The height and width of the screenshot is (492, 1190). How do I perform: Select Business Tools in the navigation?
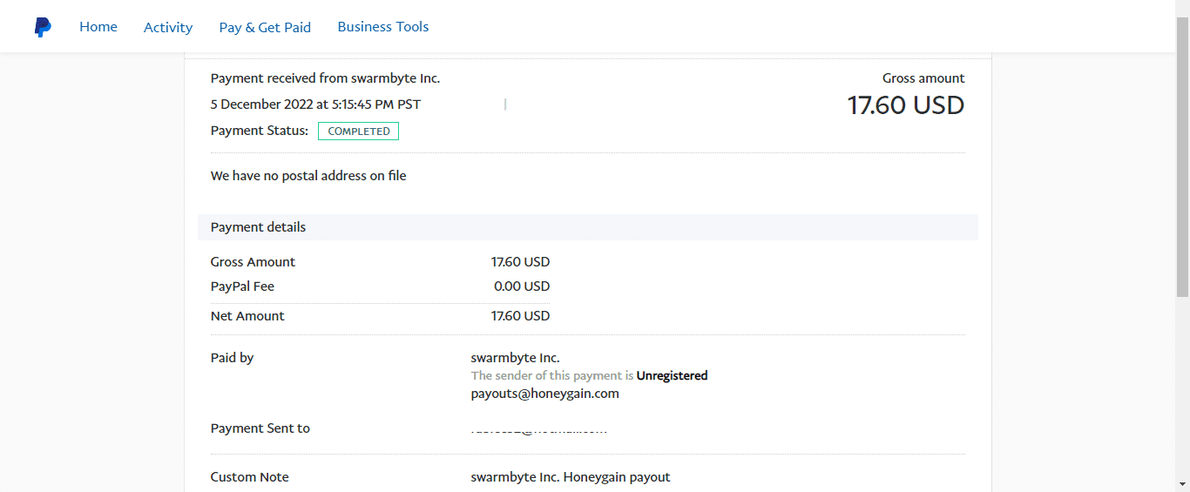[383, 27]
